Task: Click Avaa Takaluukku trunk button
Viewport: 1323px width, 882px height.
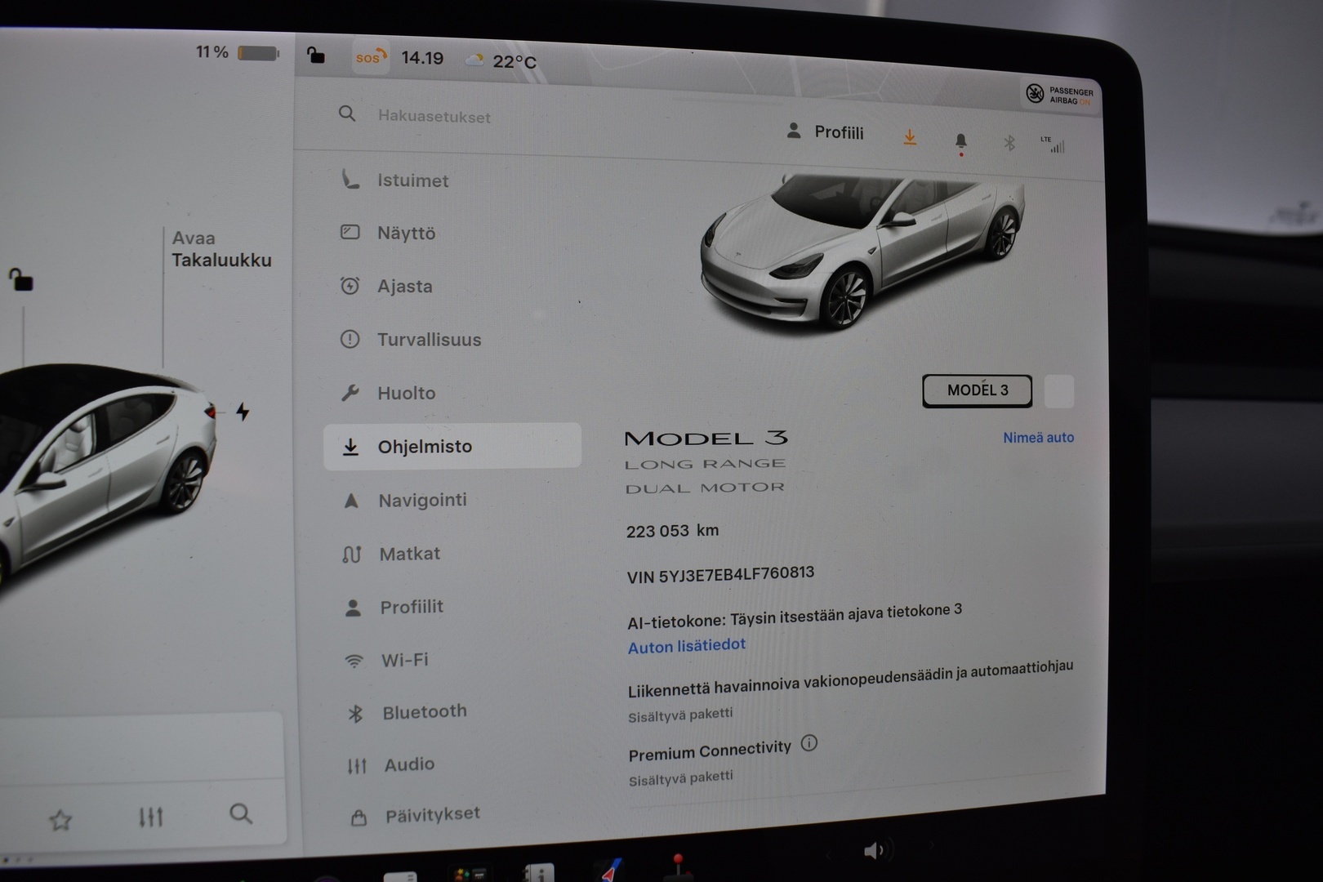Action: [x=221, y=249]
